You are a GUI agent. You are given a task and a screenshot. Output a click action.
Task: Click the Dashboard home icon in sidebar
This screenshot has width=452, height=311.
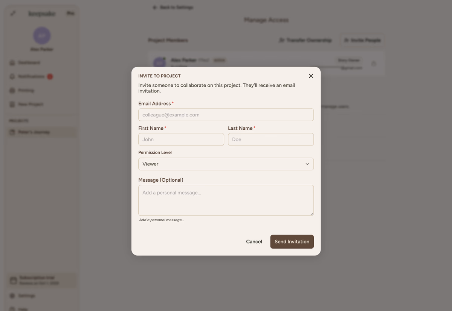tap(12, 63)
